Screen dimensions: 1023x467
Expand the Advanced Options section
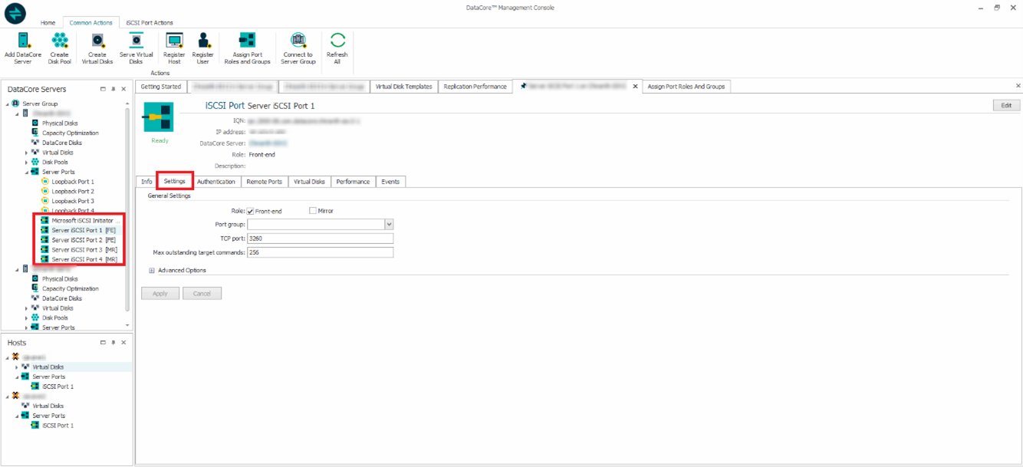pos(152,271)
